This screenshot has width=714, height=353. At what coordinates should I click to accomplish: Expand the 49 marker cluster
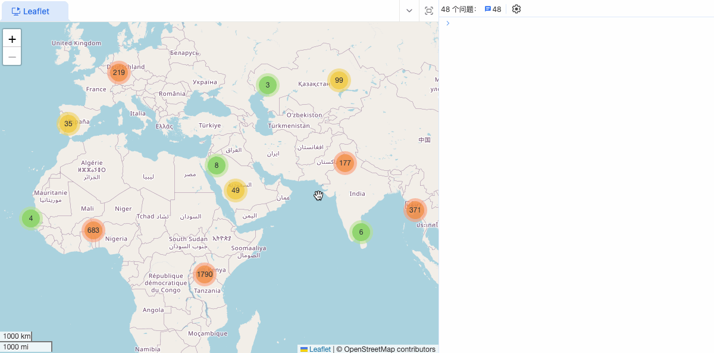tap(236, 190)
